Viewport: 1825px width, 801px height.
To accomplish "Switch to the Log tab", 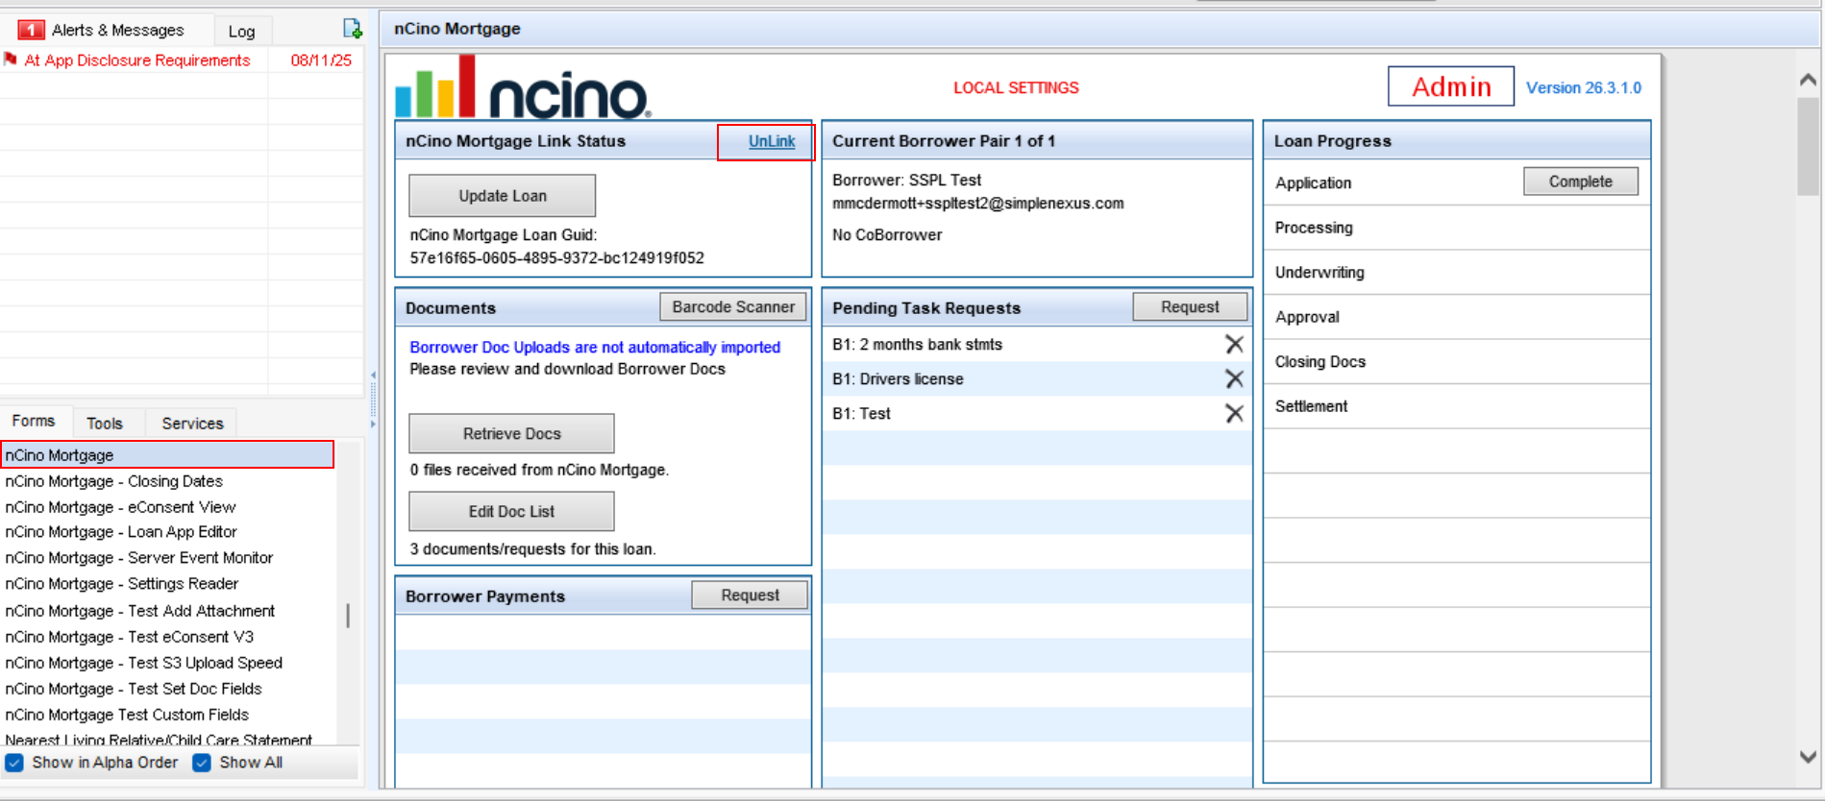I will (x=241, y=31).
